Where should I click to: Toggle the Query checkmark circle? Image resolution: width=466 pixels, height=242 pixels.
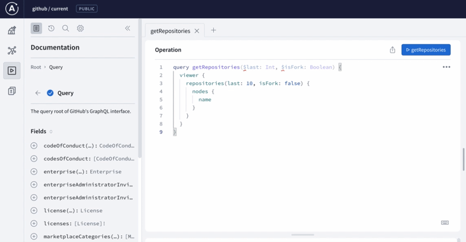50,93
